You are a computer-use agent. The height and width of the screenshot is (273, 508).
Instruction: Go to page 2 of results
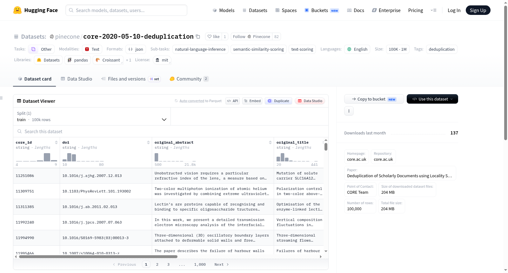tap(157, 264)
